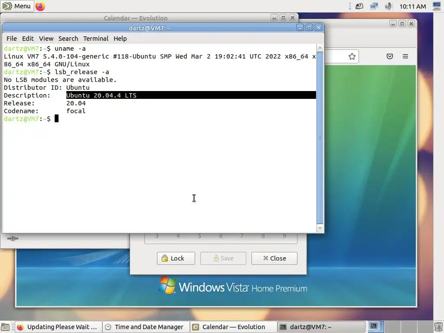Click the Evolution window bottom-left connection icon
444x333 pixels.
pyautogui.click(x=13, y=238)
